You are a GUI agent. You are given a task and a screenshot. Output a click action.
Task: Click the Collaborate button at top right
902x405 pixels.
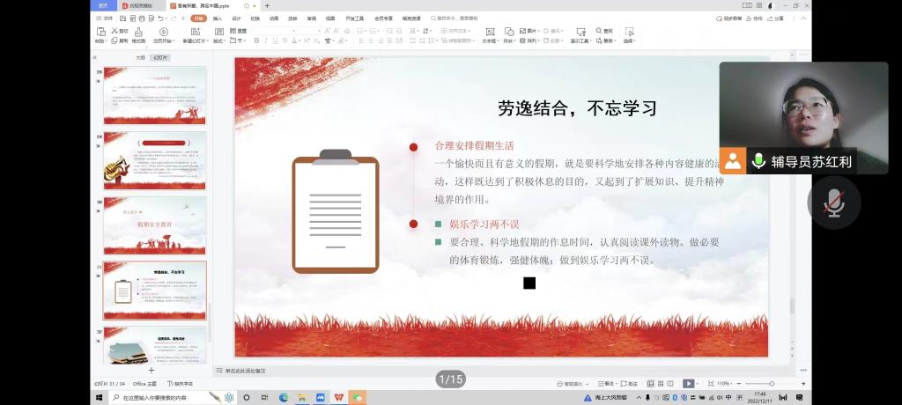pos(755,18)
